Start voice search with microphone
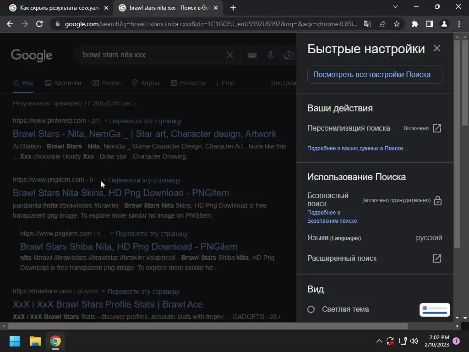Screen dimensions: 469x352 click(270, 55)
